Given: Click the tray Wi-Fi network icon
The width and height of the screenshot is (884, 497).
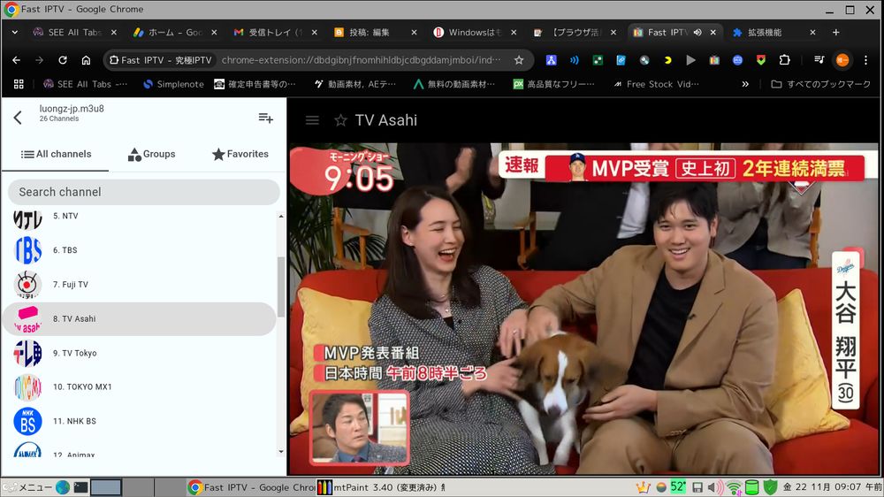Looking at the screenshot, I should click(734, 487).
